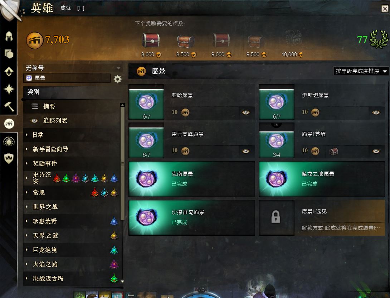390x298 pixels.
Task: Click the 8,000 point reward chest
Action: pos(151,40)
